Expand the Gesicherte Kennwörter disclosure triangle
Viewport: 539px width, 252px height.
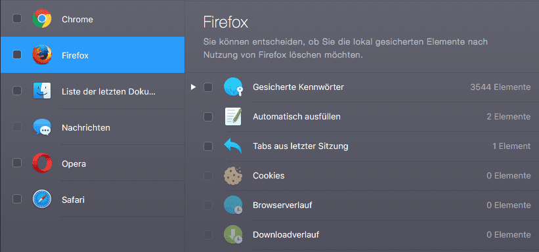click(193, 87)
